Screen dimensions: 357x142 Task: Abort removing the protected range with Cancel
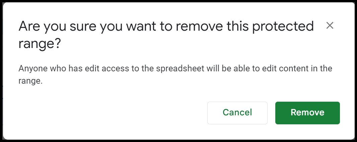[x=237, y=113]
